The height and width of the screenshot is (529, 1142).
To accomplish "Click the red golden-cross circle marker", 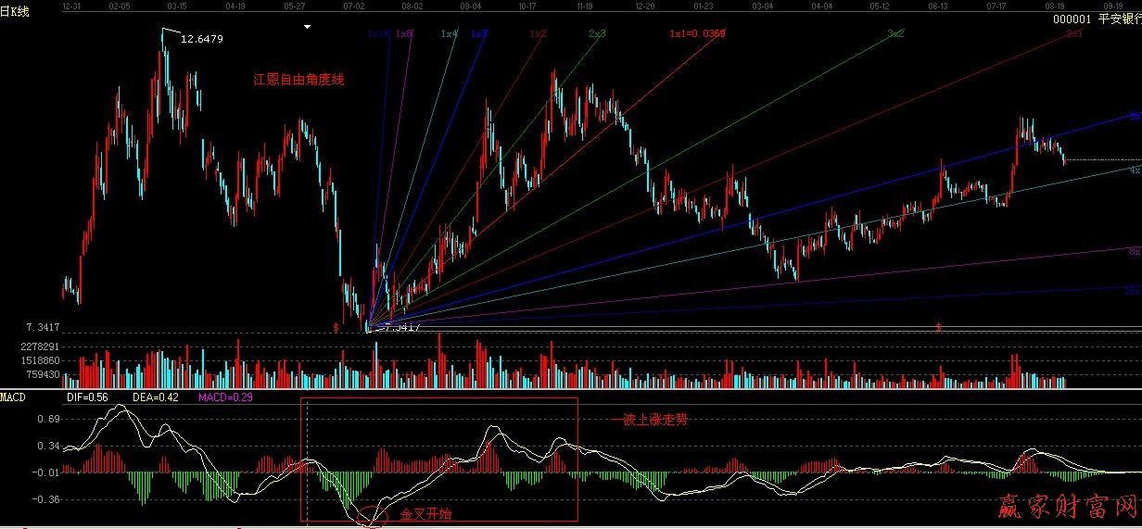I will pos(372,516).
